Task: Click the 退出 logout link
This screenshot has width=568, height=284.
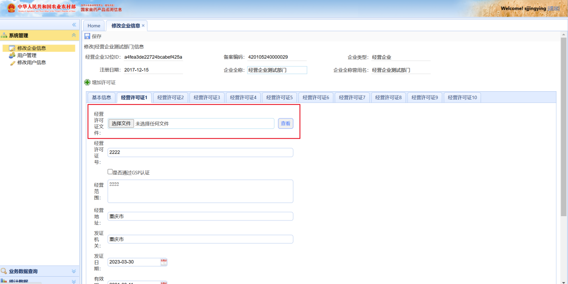Action: pos(554,9)
